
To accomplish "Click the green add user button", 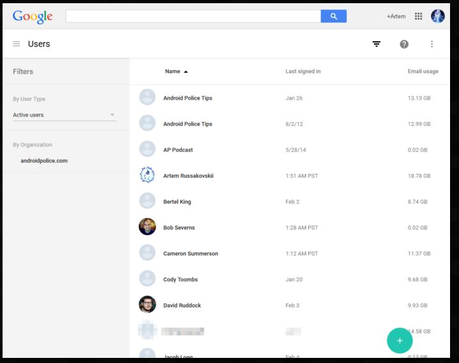I will pos(400,341).
